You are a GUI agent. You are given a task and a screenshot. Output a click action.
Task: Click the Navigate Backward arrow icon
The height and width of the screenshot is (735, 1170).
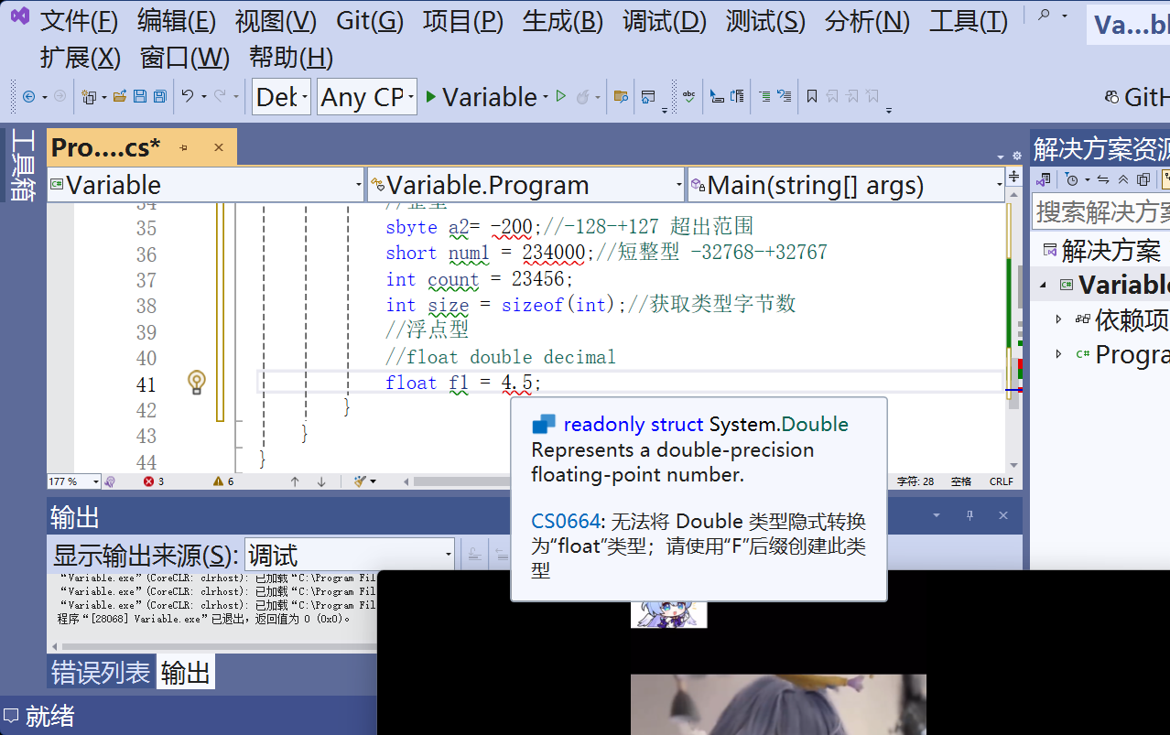[28, 95]
